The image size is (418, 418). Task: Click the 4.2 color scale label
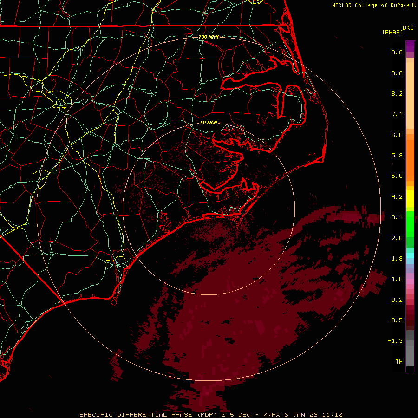pos(397,197)
